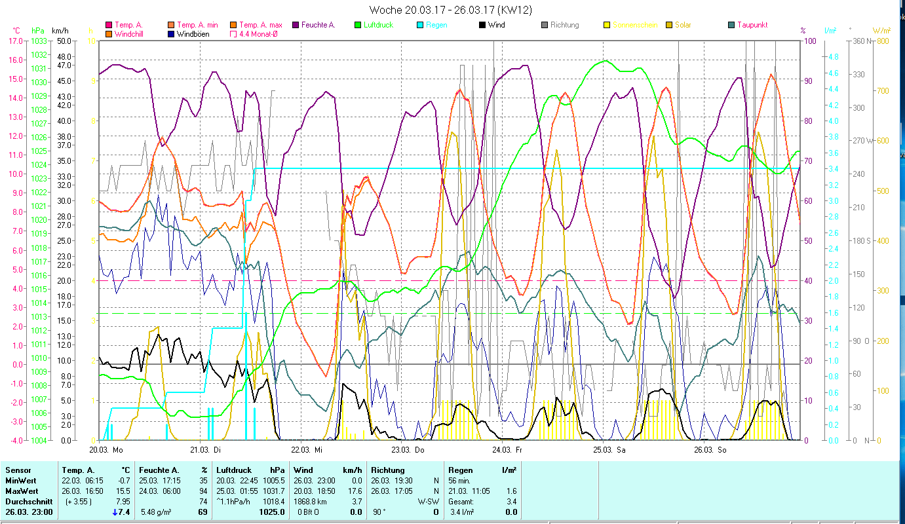Click the Temp. A. max legend swatch
Screen dimensions: 905x524
pos(233,26)
